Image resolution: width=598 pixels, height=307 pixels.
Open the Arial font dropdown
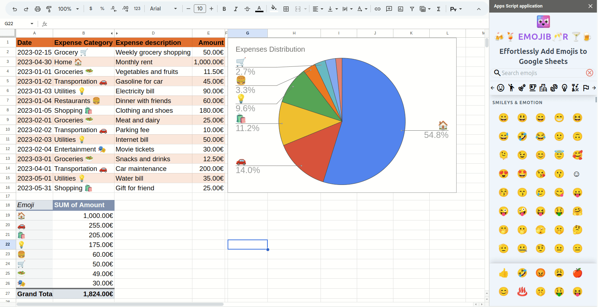[163, 9]
